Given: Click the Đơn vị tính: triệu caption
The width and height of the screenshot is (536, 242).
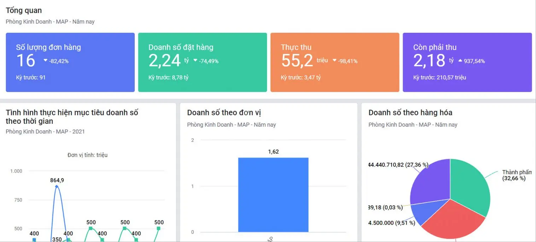Looking at the screenshot, I should tap(87, 155).
